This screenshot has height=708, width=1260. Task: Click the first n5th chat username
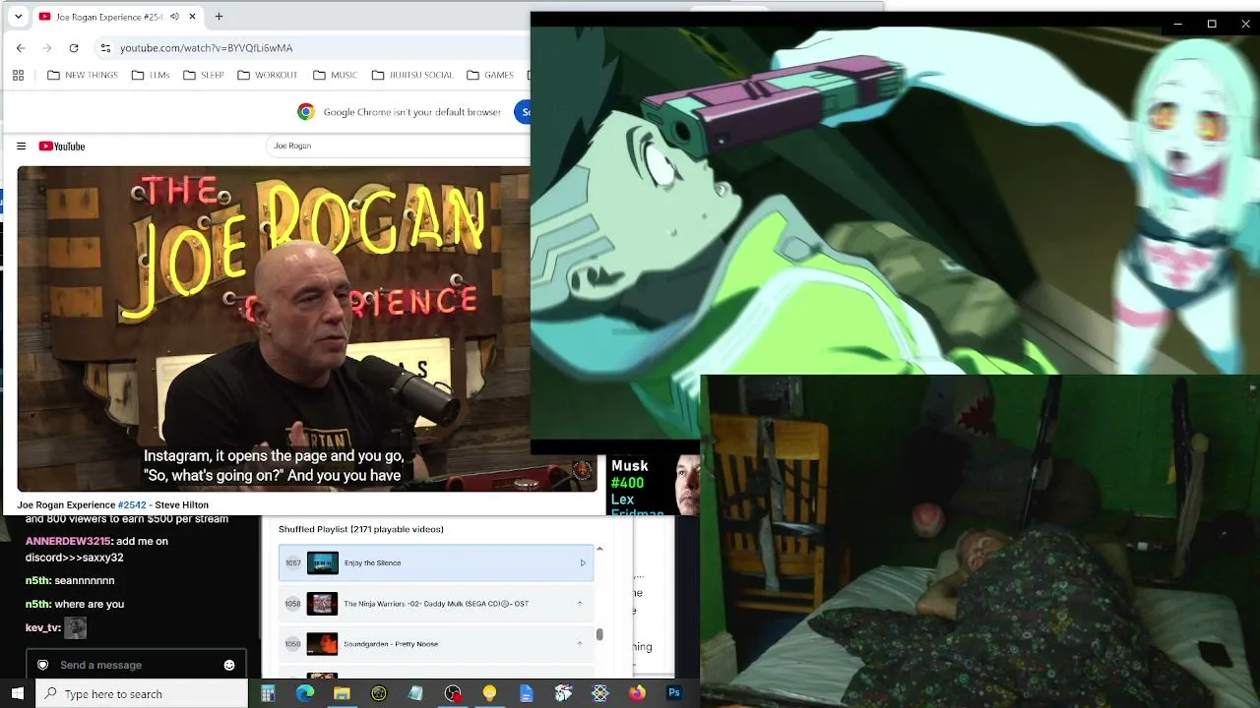click(37, 580)
